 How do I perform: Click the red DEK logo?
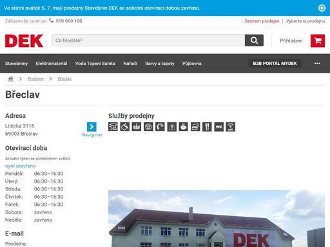24,41
